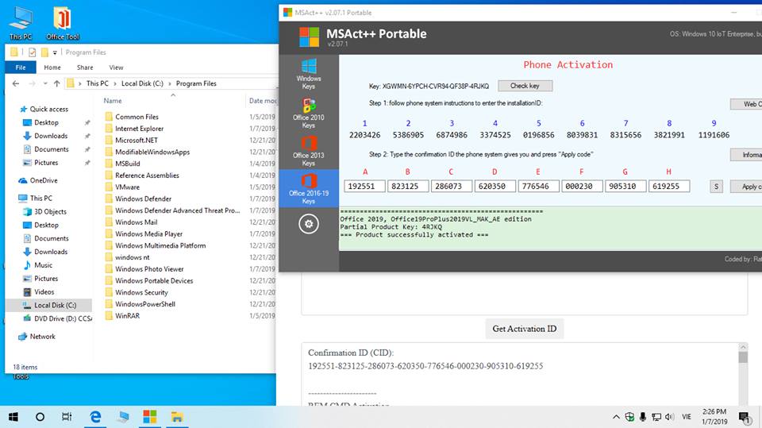Click Get Activation ID button
762x428 pixels.
525,329
